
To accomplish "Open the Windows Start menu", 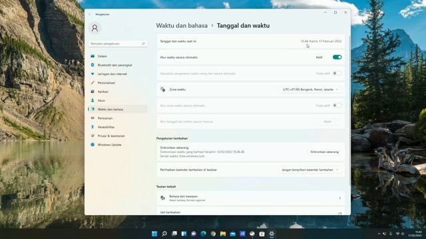I will (154, 234).
